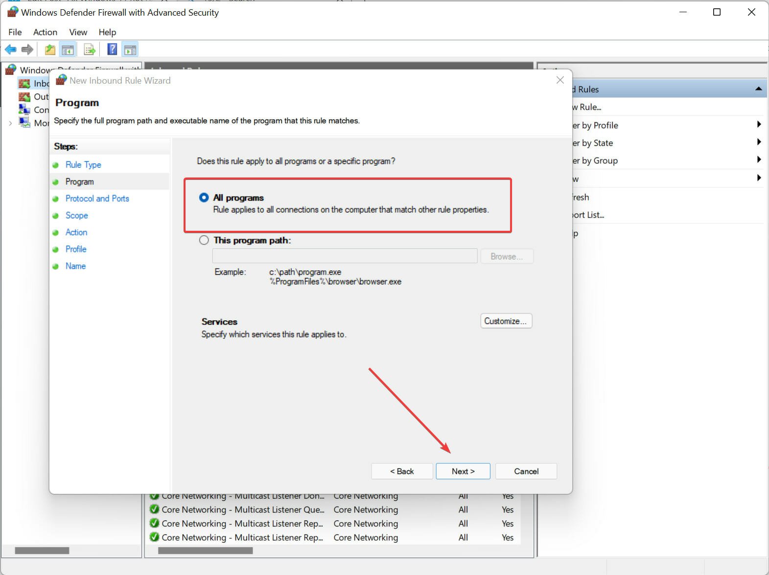Open the Filter by Group submenu arrow
The height and width of the screenshot is (575, 769).
(759, 159)
